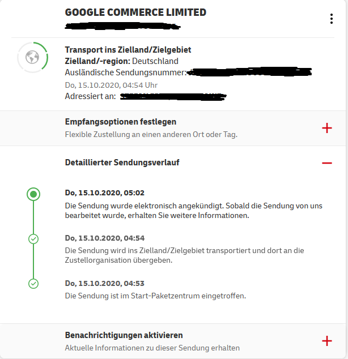Click the GOOGLE COMMERCE LIMITED title
The width and height of the screenshot is (348, 359).
tap(135, 12)
